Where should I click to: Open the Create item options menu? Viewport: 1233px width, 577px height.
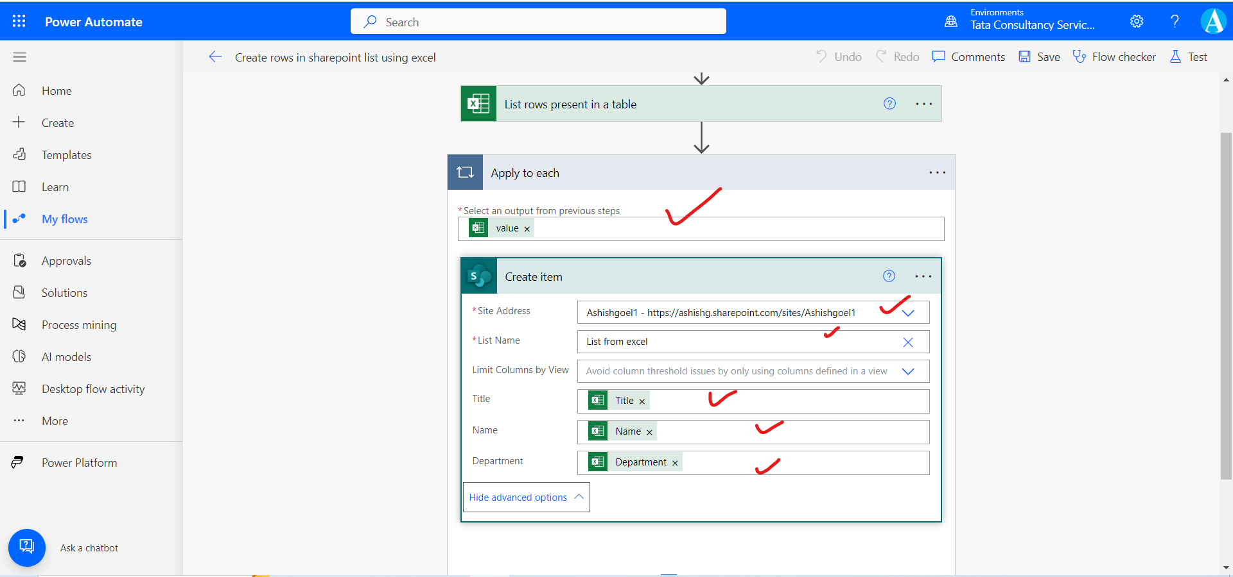coord(923,276)
